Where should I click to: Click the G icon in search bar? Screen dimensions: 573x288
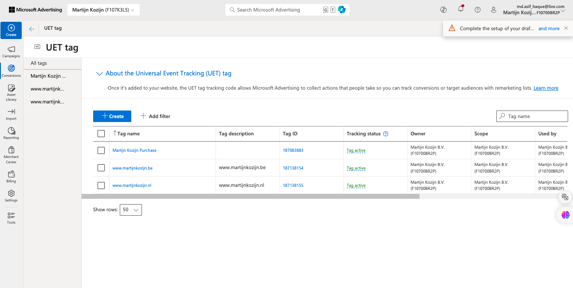[x=326, y=10]
